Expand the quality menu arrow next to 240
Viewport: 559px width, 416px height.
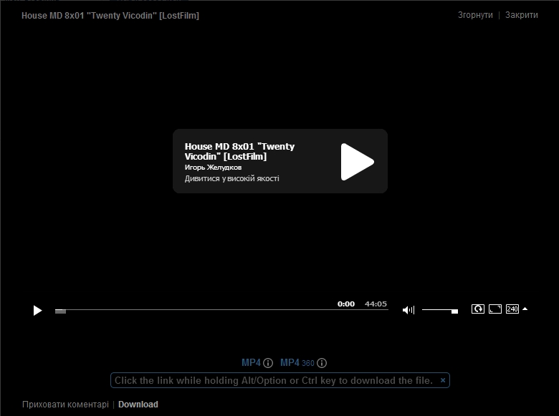[x=525, y=309]
